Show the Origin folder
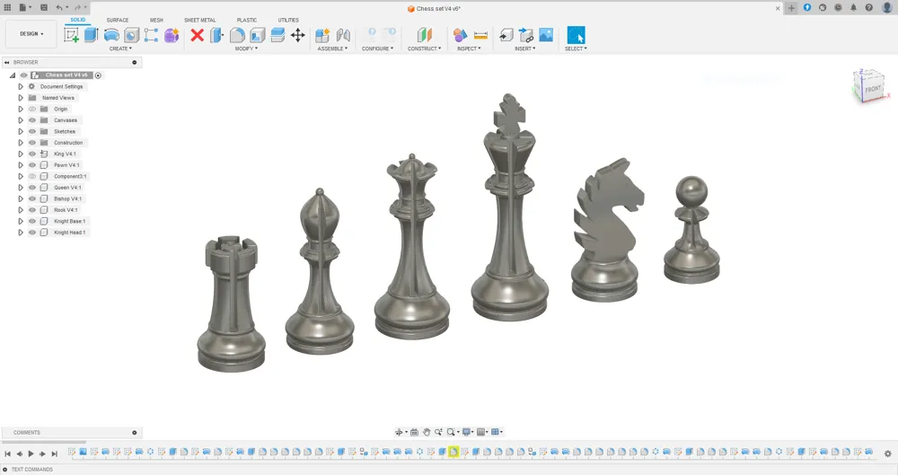Viewport: 898px width, 475px height. pos(32,109)
